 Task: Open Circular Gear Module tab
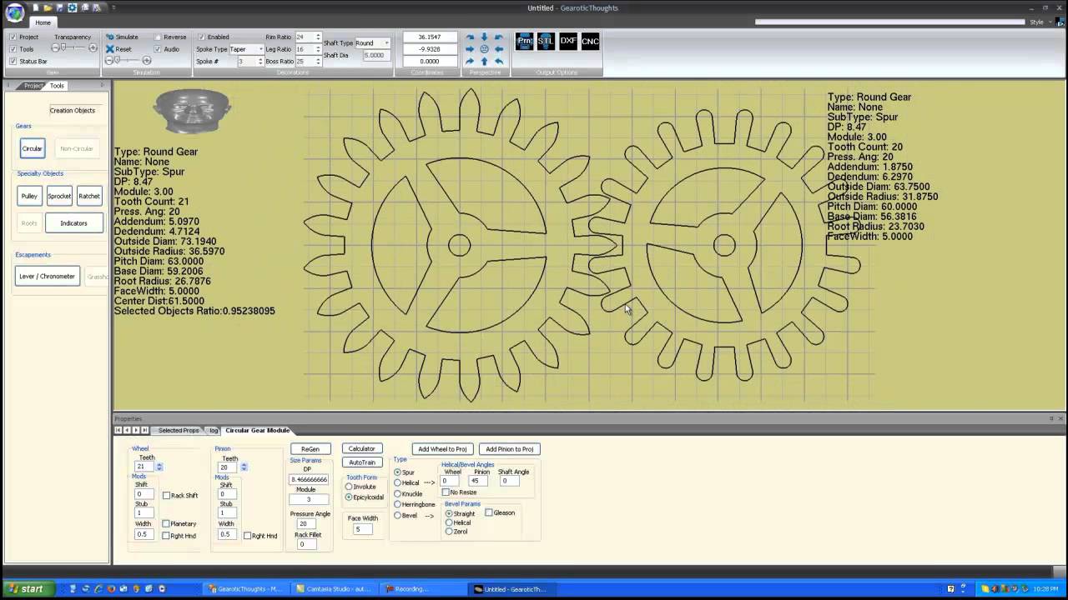(258, 430)
